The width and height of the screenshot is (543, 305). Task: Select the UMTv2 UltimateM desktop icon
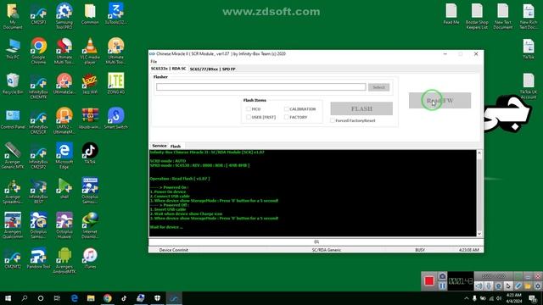64,120
